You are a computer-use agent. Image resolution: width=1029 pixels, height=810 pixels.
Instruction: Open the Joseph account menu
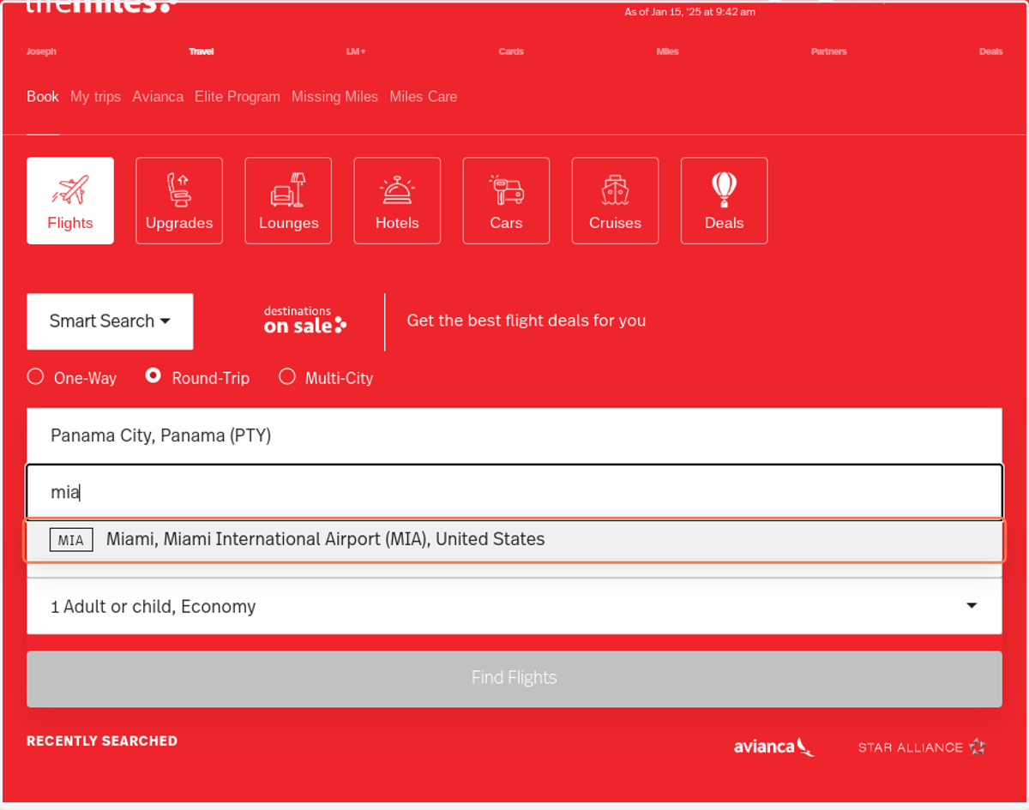pyautogui.click(x=41, y=51)
